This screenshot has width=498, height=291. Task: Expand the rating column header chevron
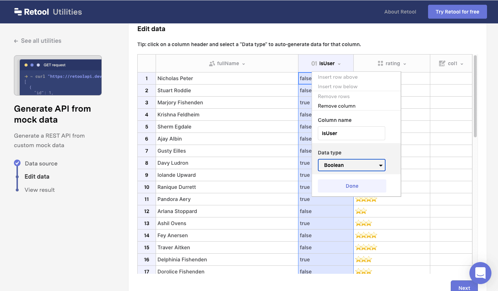tap(405, 64)
